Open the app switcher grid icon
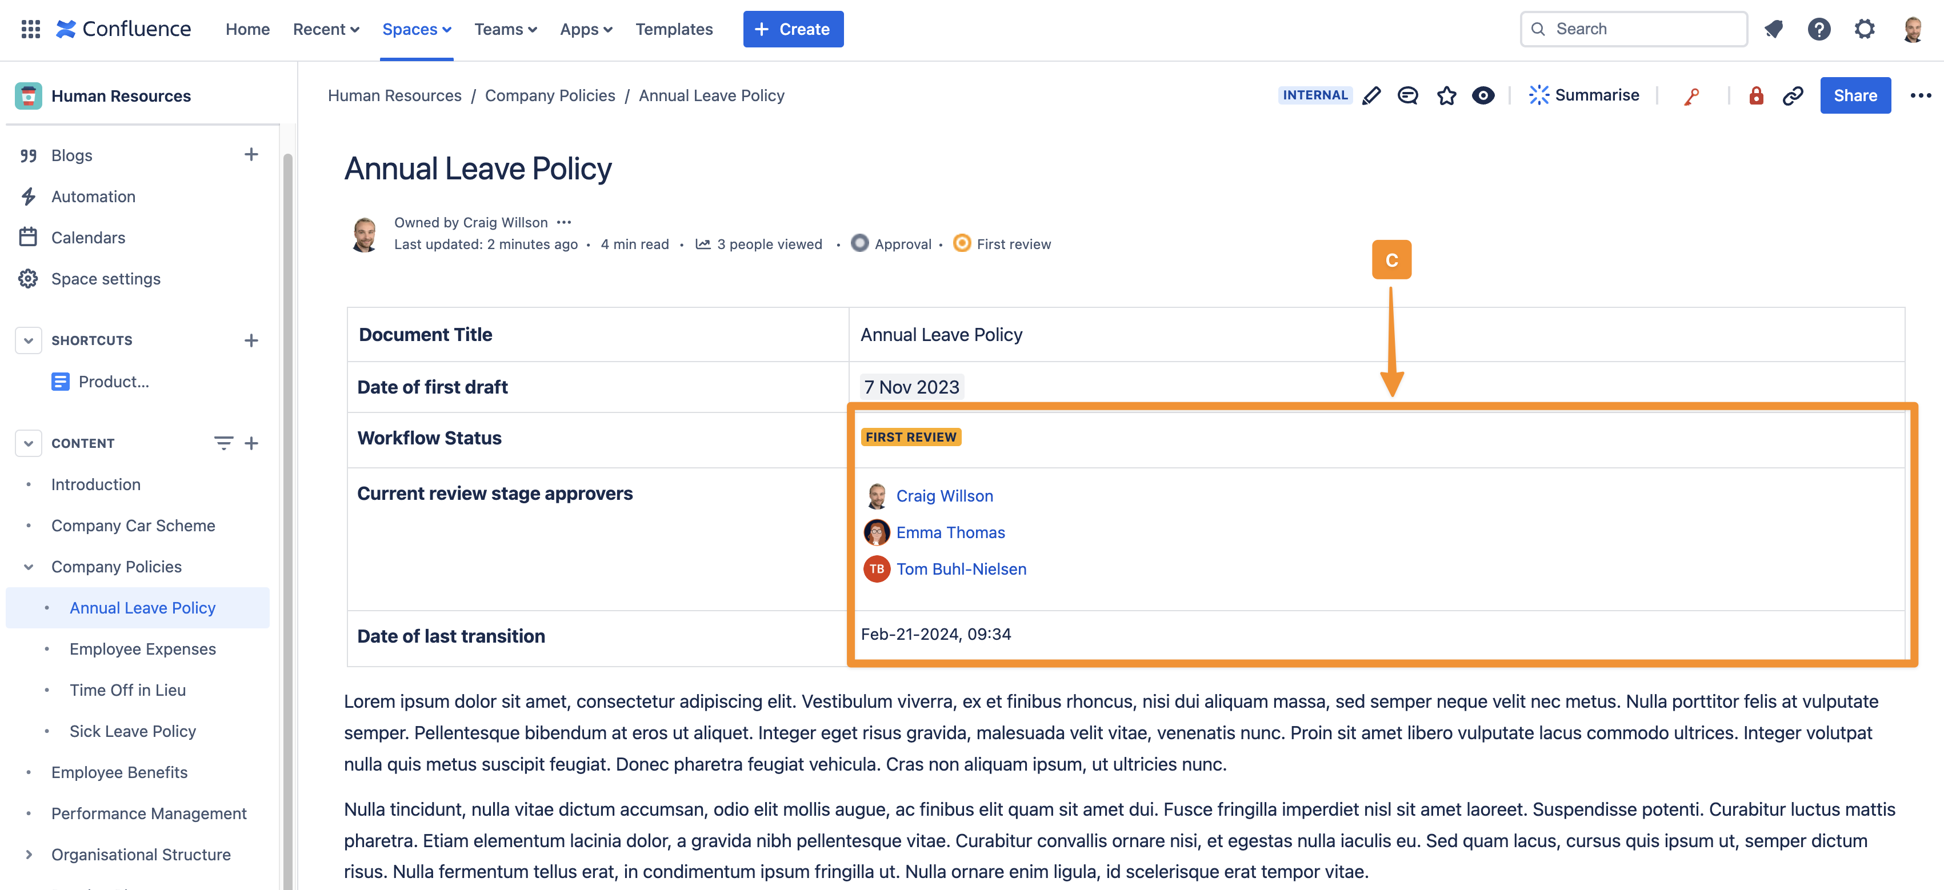Screen dimensions: 1944x890 pyautogui.click(x=30, y=29)
